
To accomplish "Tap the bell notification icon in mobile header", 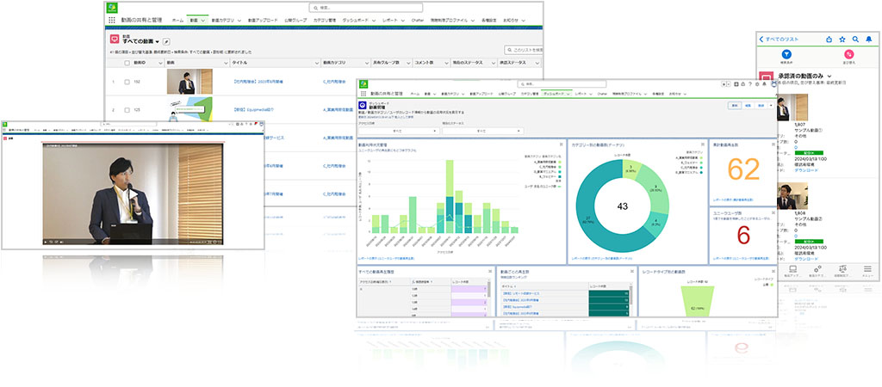I will [868, 40].
